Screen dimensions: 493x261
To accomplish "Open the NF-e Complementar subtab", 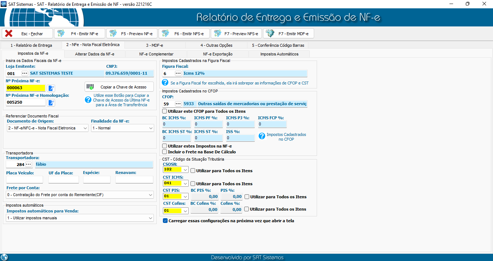I will pos(156,54).
